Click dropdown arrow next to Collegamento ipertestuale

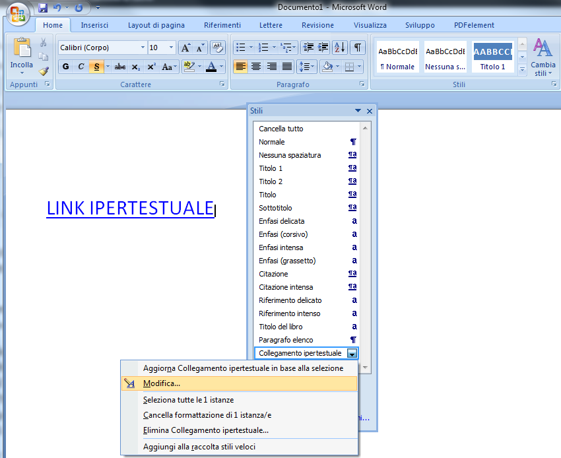point(352,354)
